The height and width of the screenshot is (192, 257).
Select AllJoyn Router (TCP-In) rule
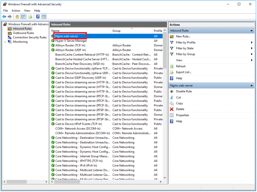point(107,45)
